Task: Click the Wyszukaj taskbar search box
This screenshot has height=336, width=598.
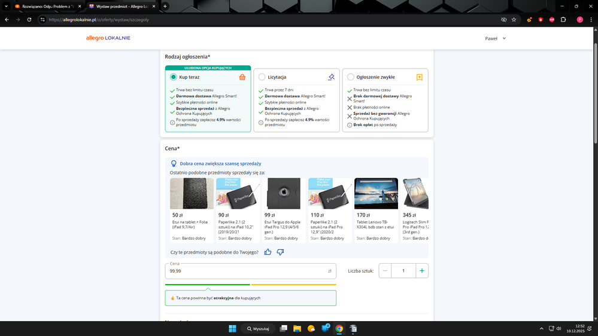Action: 258,328
